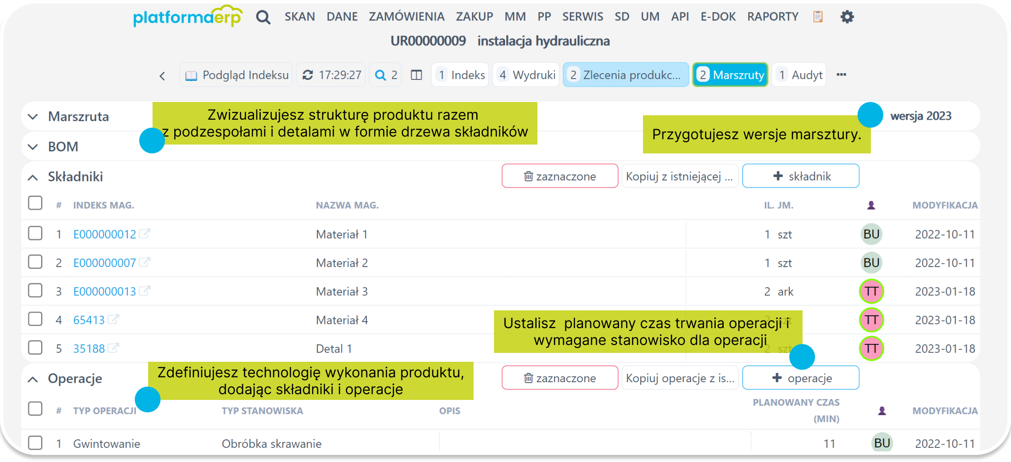The width and height of the screenshot is (1011, 462).
Task: Collapse the Operacje section
Action: (33, 379)
